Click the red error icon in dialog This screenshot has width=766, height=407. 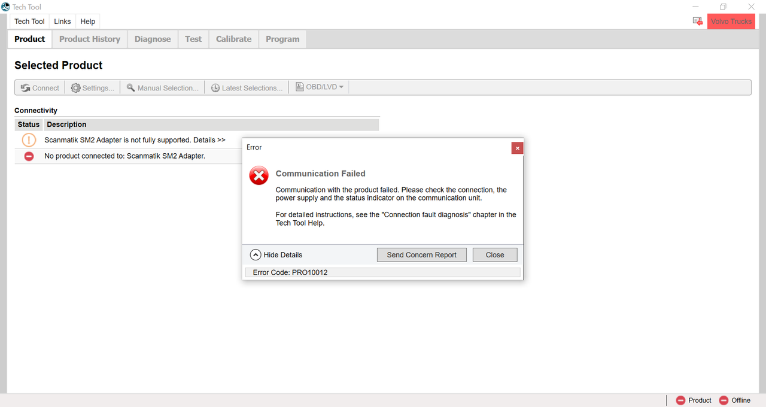pos(259,175)
